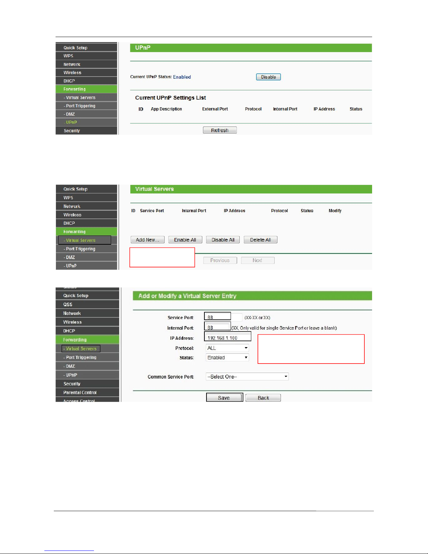Click the Disable All button

223,240
